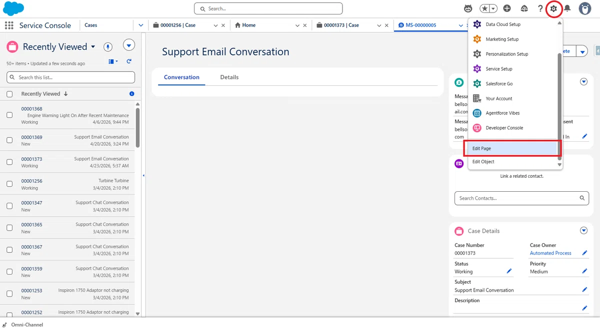This screenshot has width=600, height=331.
Task: Click the Omni-Channel utility icon
Action: coord(4,325)
